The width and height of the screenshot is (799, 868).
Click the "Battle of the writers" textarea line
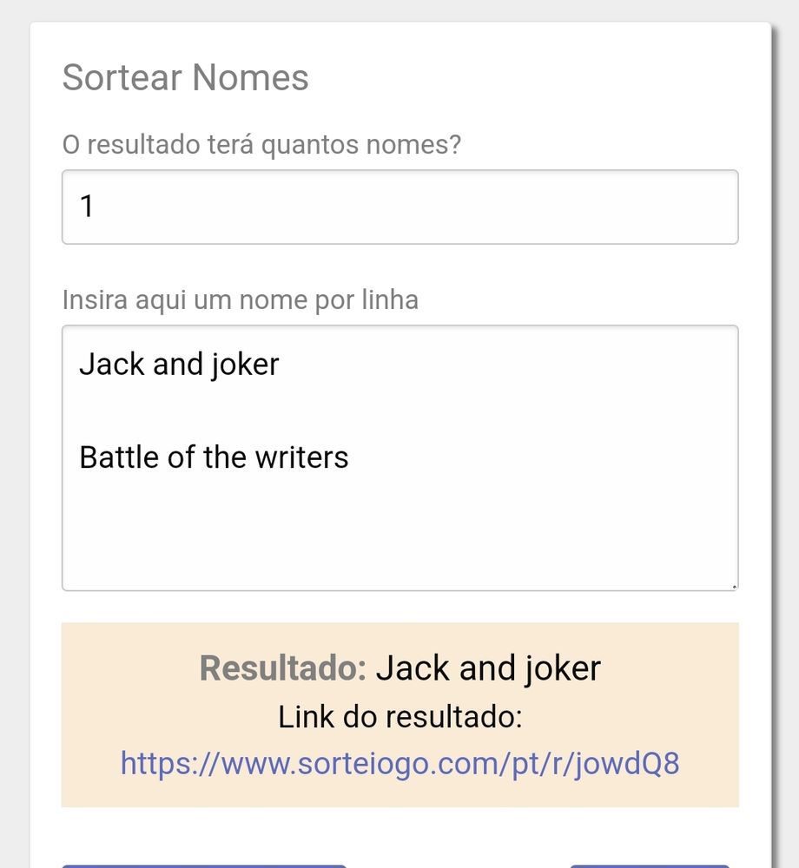[x=214, y=457]
